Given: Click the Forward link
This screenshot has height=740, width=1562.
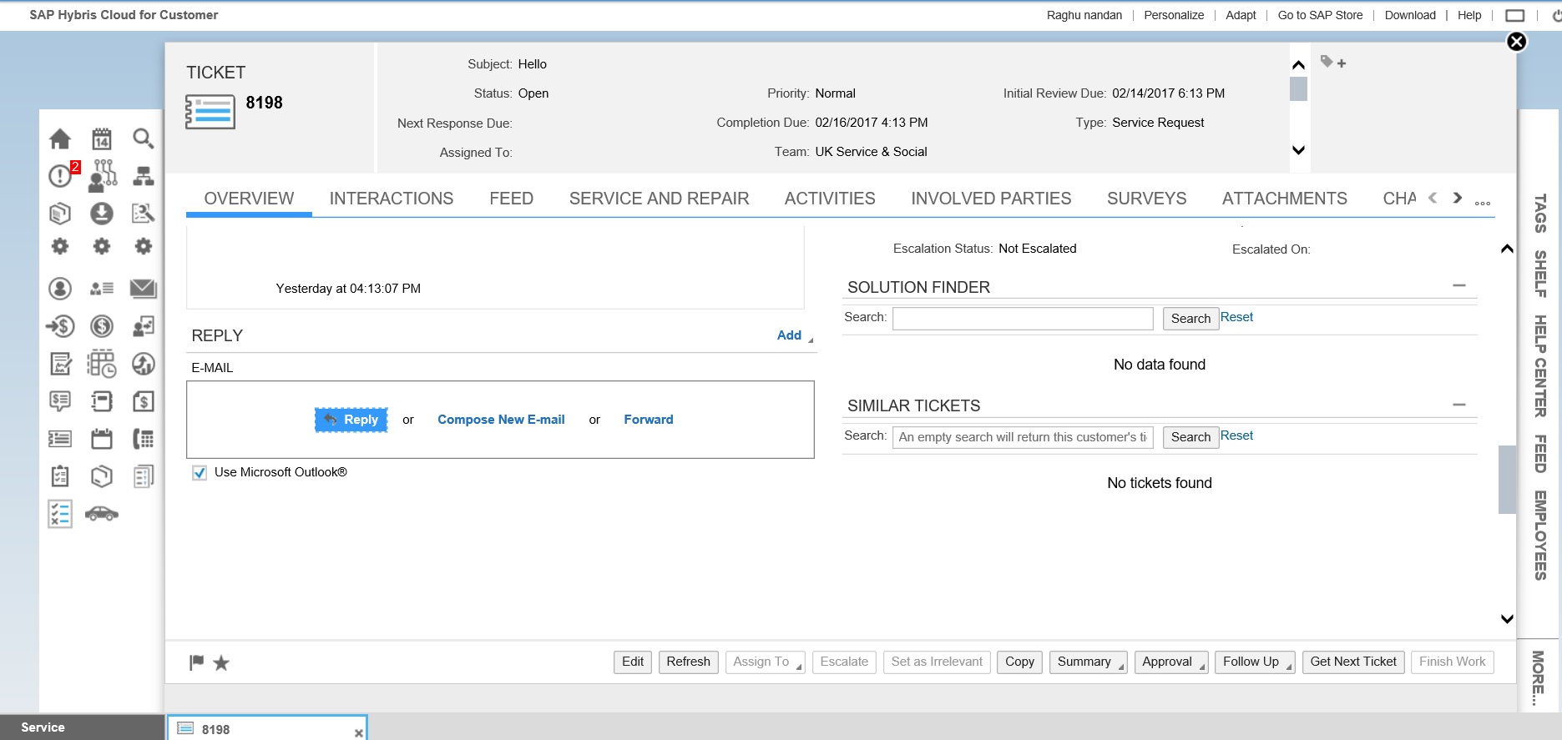Looking at the screenshot, I should 649,420.
